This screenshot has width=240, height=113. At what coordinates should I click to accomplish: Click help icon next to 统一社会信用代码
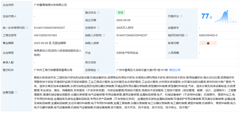27,28
